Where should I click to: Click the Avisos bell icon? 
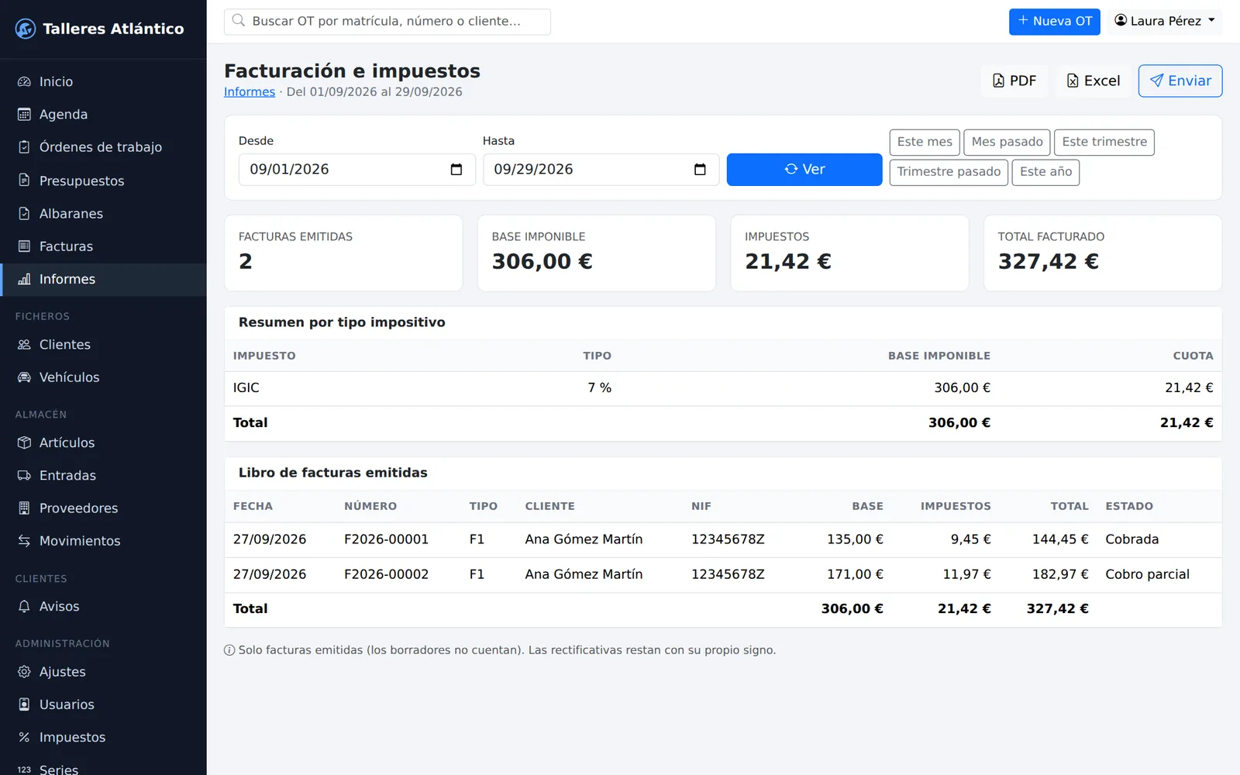(24, 607)
